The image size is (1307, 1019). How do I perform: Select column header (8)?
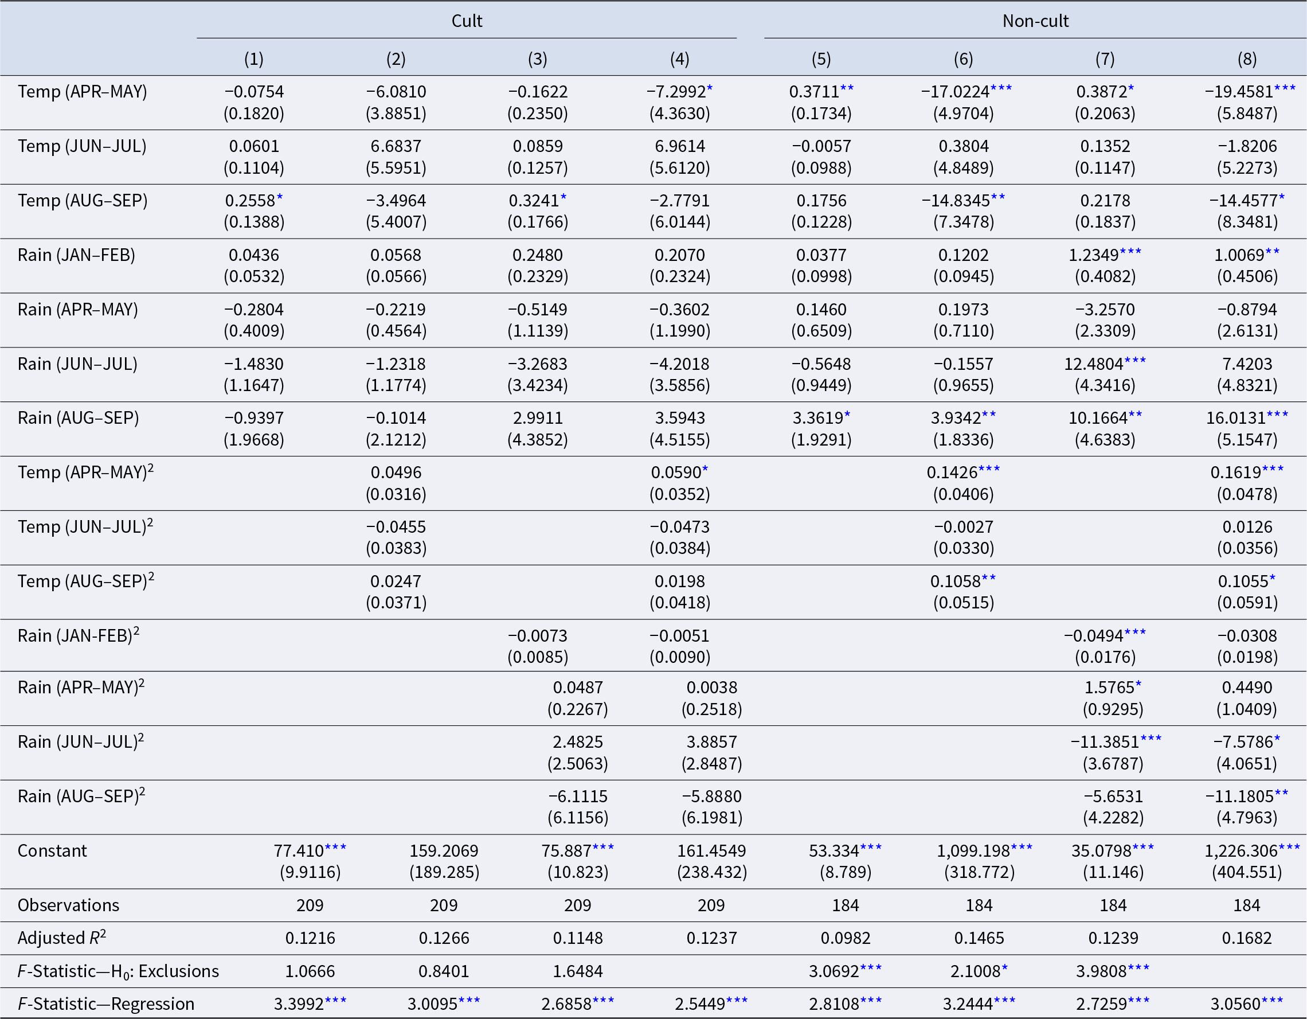(x=1247, y=58)
